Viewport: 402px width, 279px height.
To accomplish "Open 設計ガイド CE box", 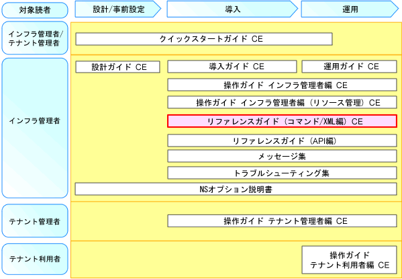I will point(118,67).
